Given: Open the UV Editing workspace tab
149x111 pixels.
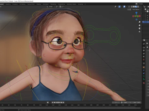Looking at the screenshot, I should pyautogui.click(x=22, y=4).
